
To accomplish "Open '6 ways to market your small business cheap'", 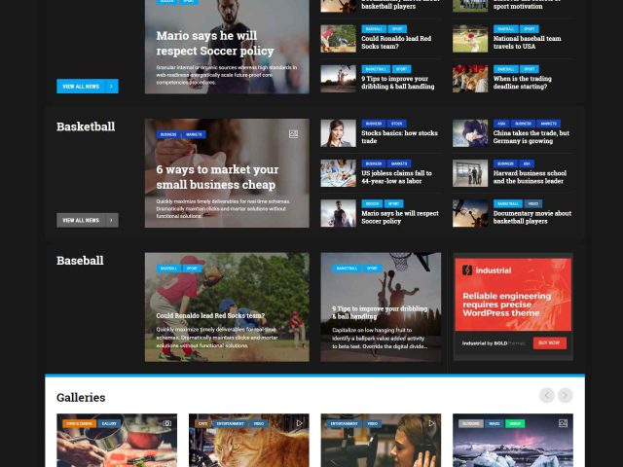I will pos(217,177).
